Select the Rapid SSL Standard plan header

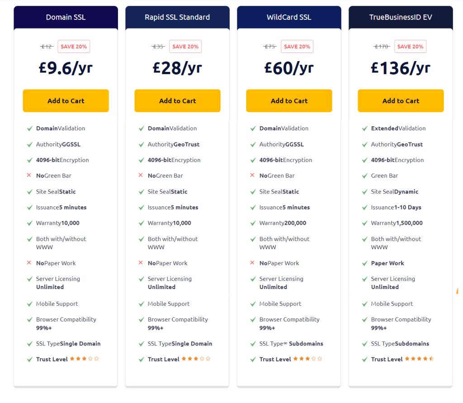tap(177, 17)
